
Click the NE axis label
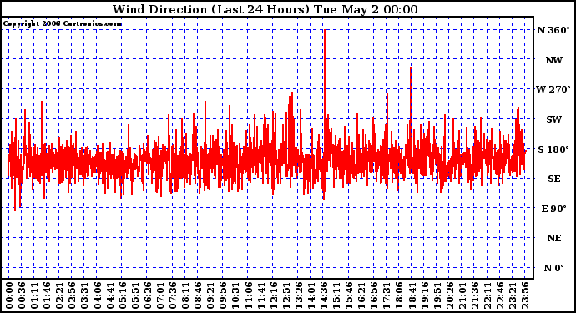554,238
